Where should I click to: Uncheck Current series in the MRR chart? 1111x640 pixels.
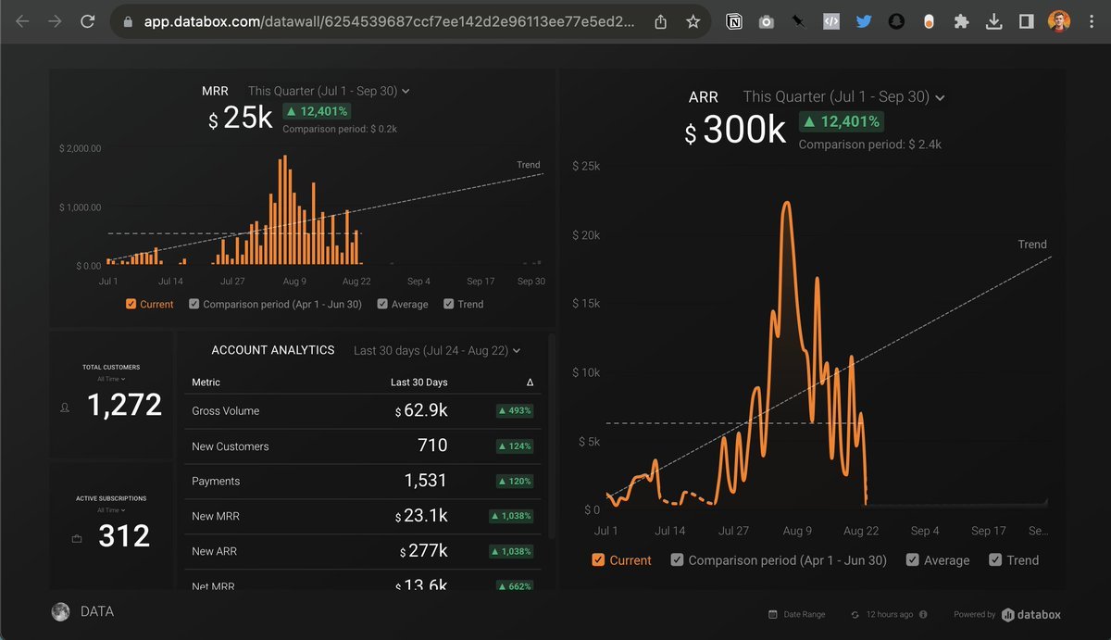tap(131, 304)
